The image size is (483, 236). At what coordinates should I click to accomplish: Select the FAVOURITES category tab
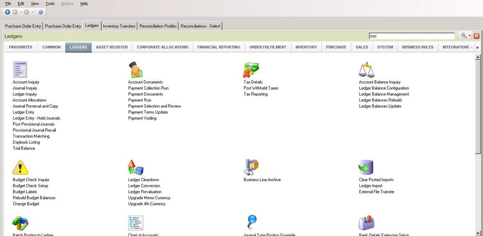pyautogui.click(x=21, y=48)
